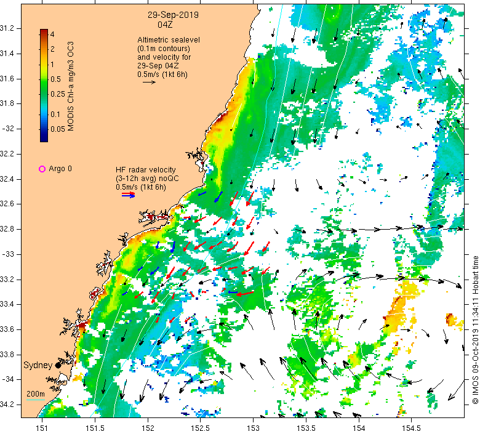Screen dimensions: 480x431
Task: Click the red and blue HF radar legend arrow
Action: tap(128, 195)
